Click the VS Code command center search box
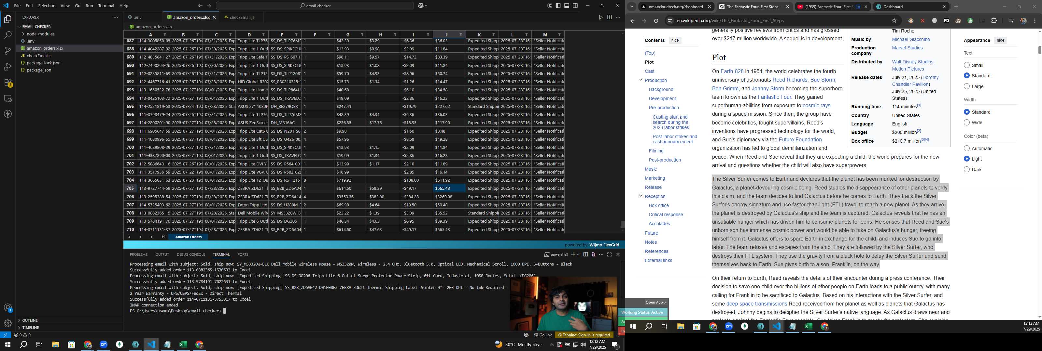 [315, 6]
